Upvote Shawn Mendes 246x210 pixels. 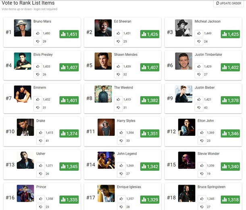coord(118,67)
